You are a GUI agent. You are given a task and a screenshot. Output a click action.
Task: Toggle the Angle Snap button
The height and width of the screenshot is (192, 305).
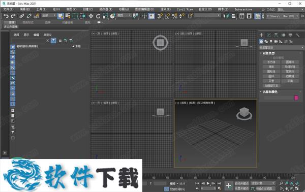(x=167, y=16)
